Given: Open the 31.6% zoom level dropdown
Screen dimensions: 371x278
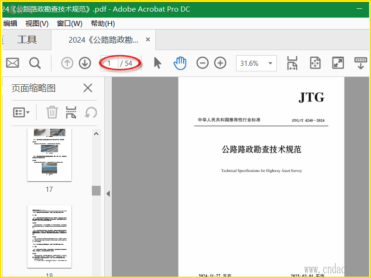Looking at the screenshot, I should tap(256, 63).
